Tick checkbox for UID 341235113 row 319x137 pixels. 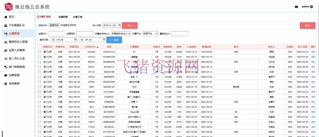(39, 67)
